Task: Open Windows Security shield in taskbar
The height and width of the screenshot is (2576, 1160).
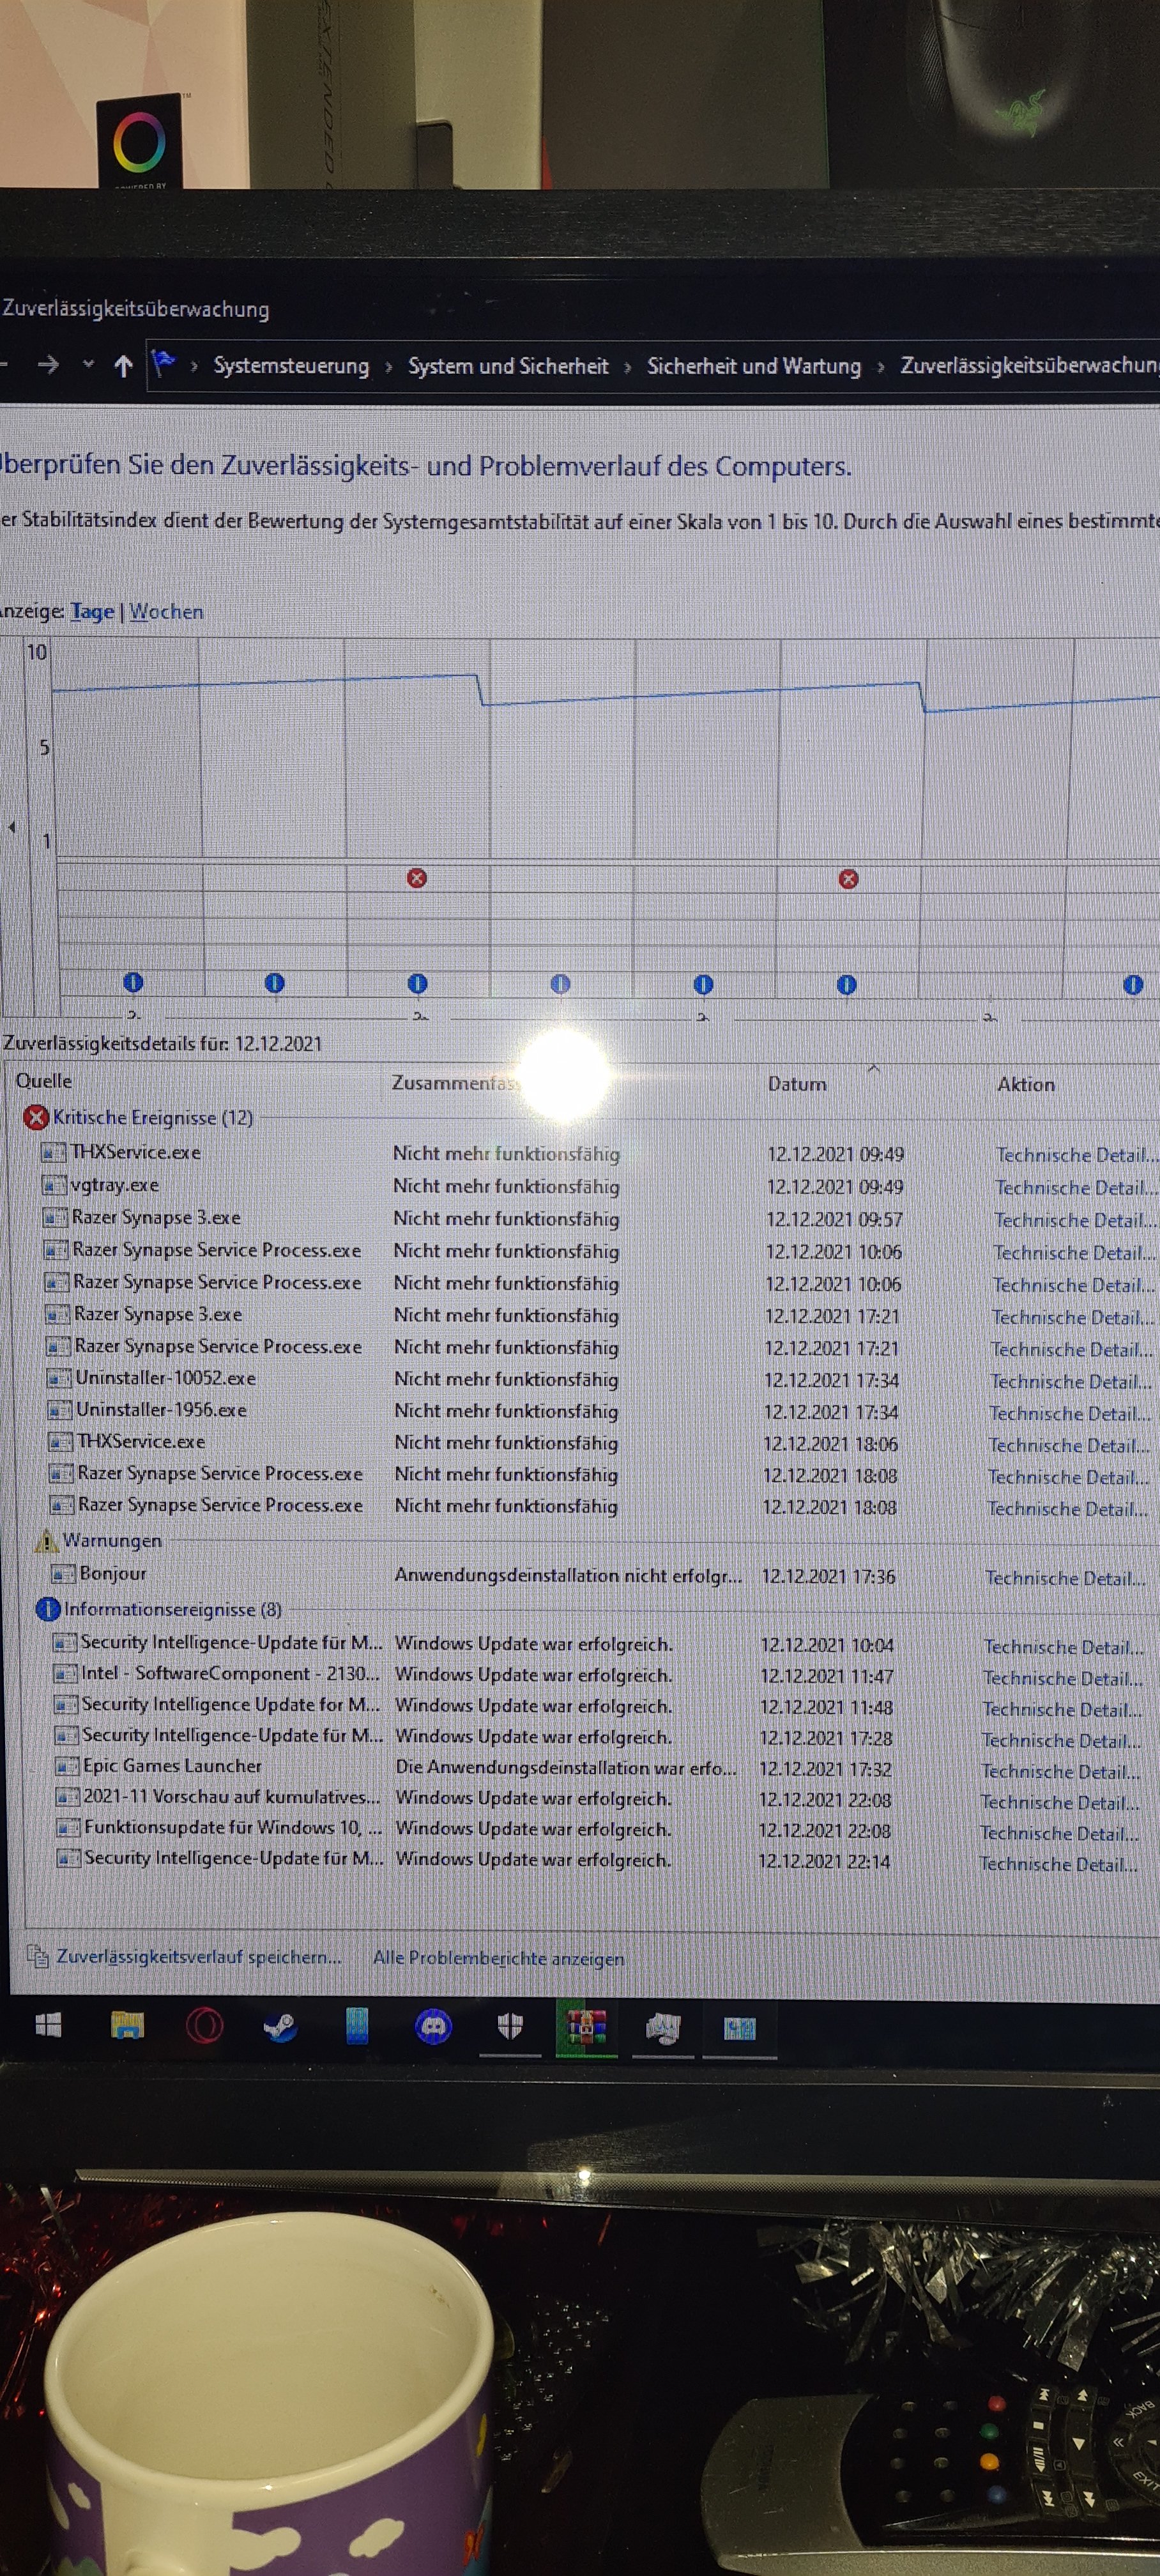Action: 510,2027
